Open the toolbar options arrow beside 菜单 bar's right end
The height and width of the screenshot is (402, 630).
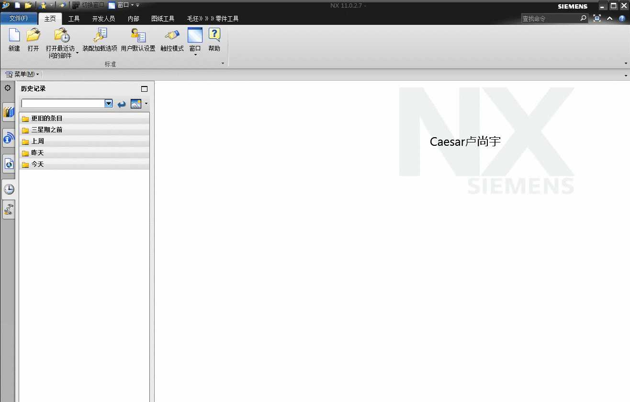[626, 76]
